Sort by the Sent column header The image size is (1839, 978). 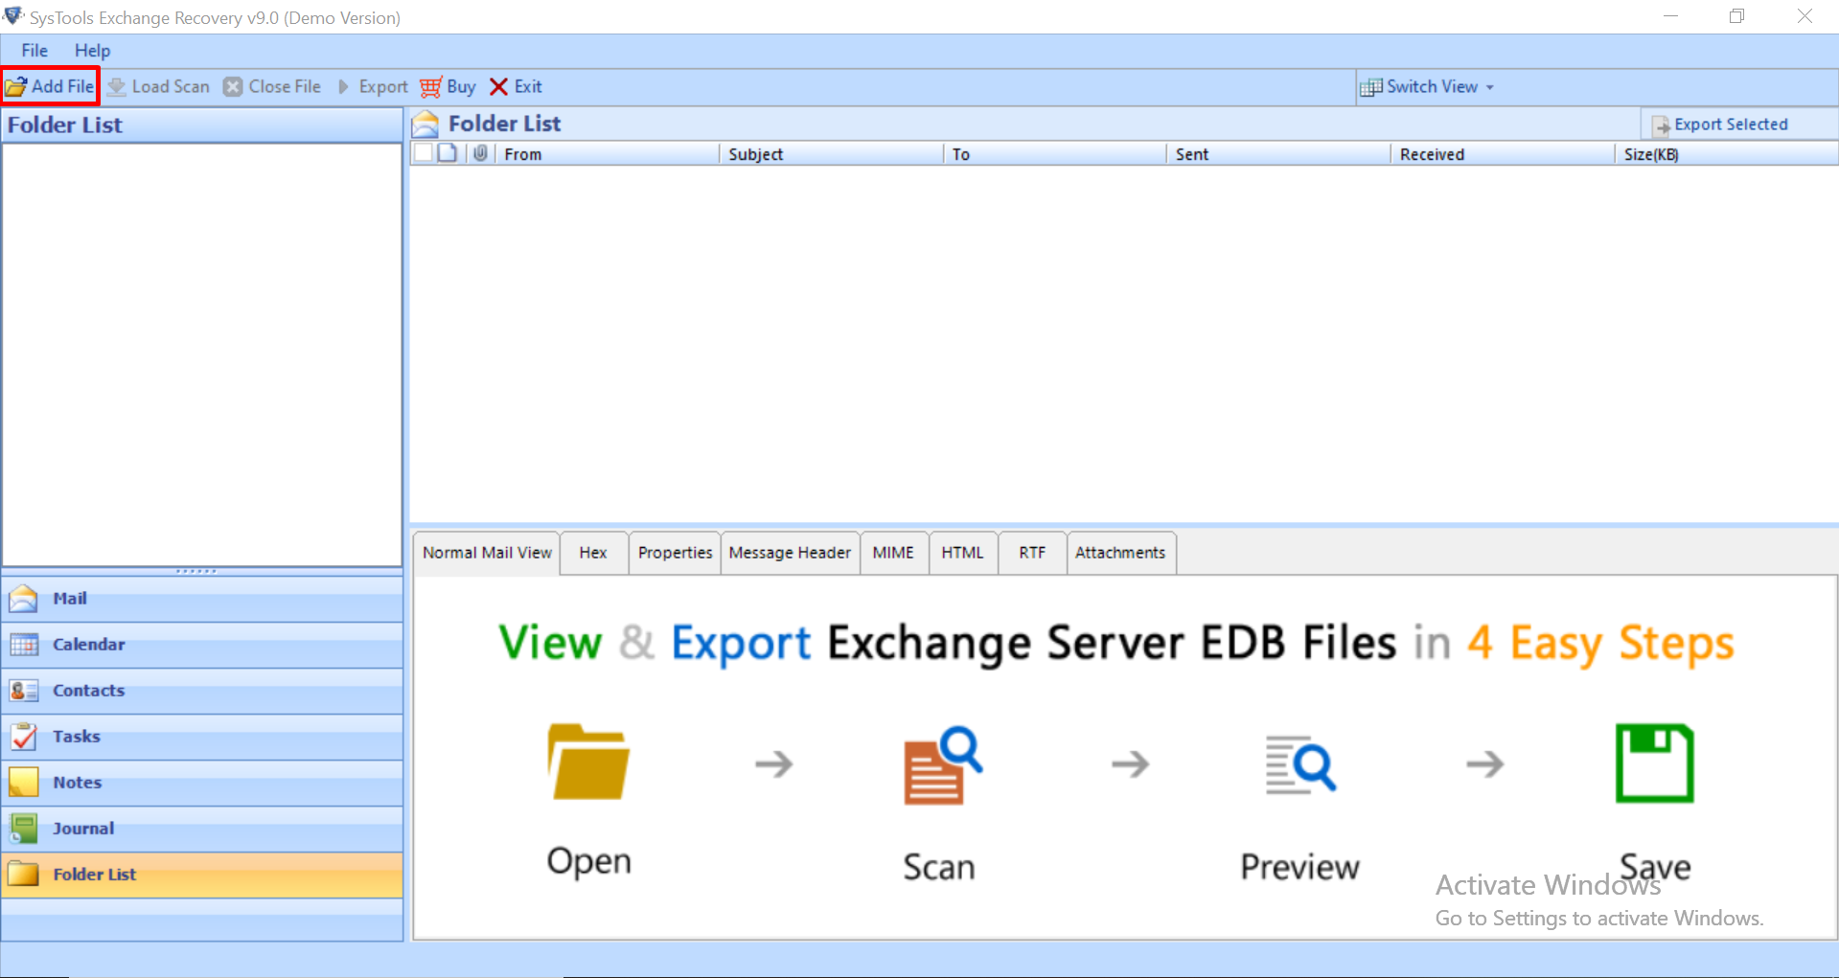click(1278, 154)
